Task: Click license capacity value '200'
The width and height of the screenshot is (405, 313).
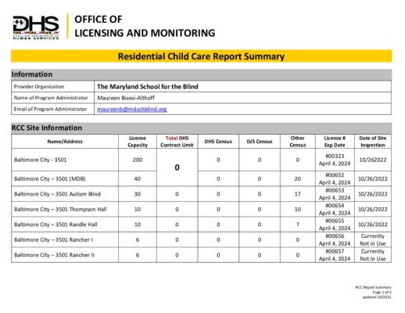Action: [138, 160]
